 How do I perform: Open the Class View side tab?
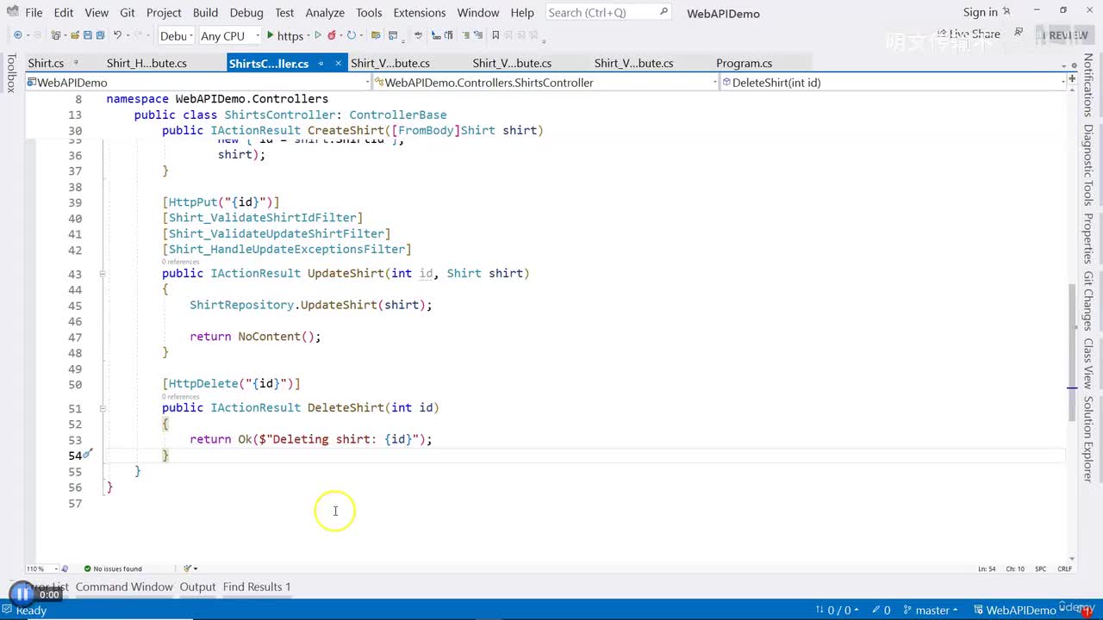click(1088, 363)
